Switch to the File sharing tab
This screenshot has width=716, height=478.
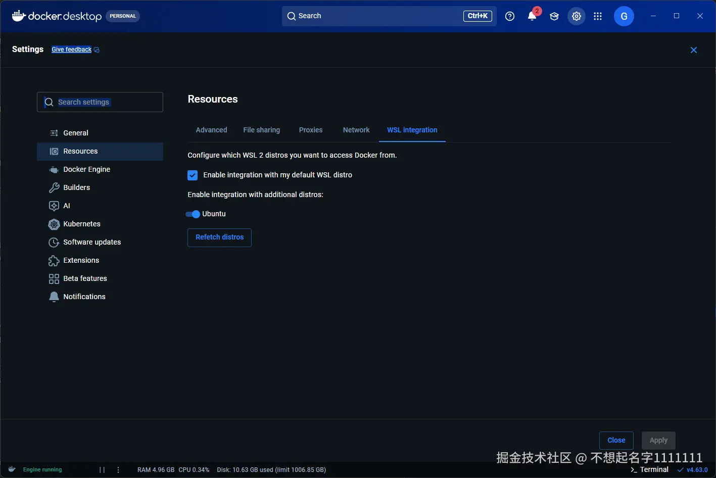tap(261, 130)
